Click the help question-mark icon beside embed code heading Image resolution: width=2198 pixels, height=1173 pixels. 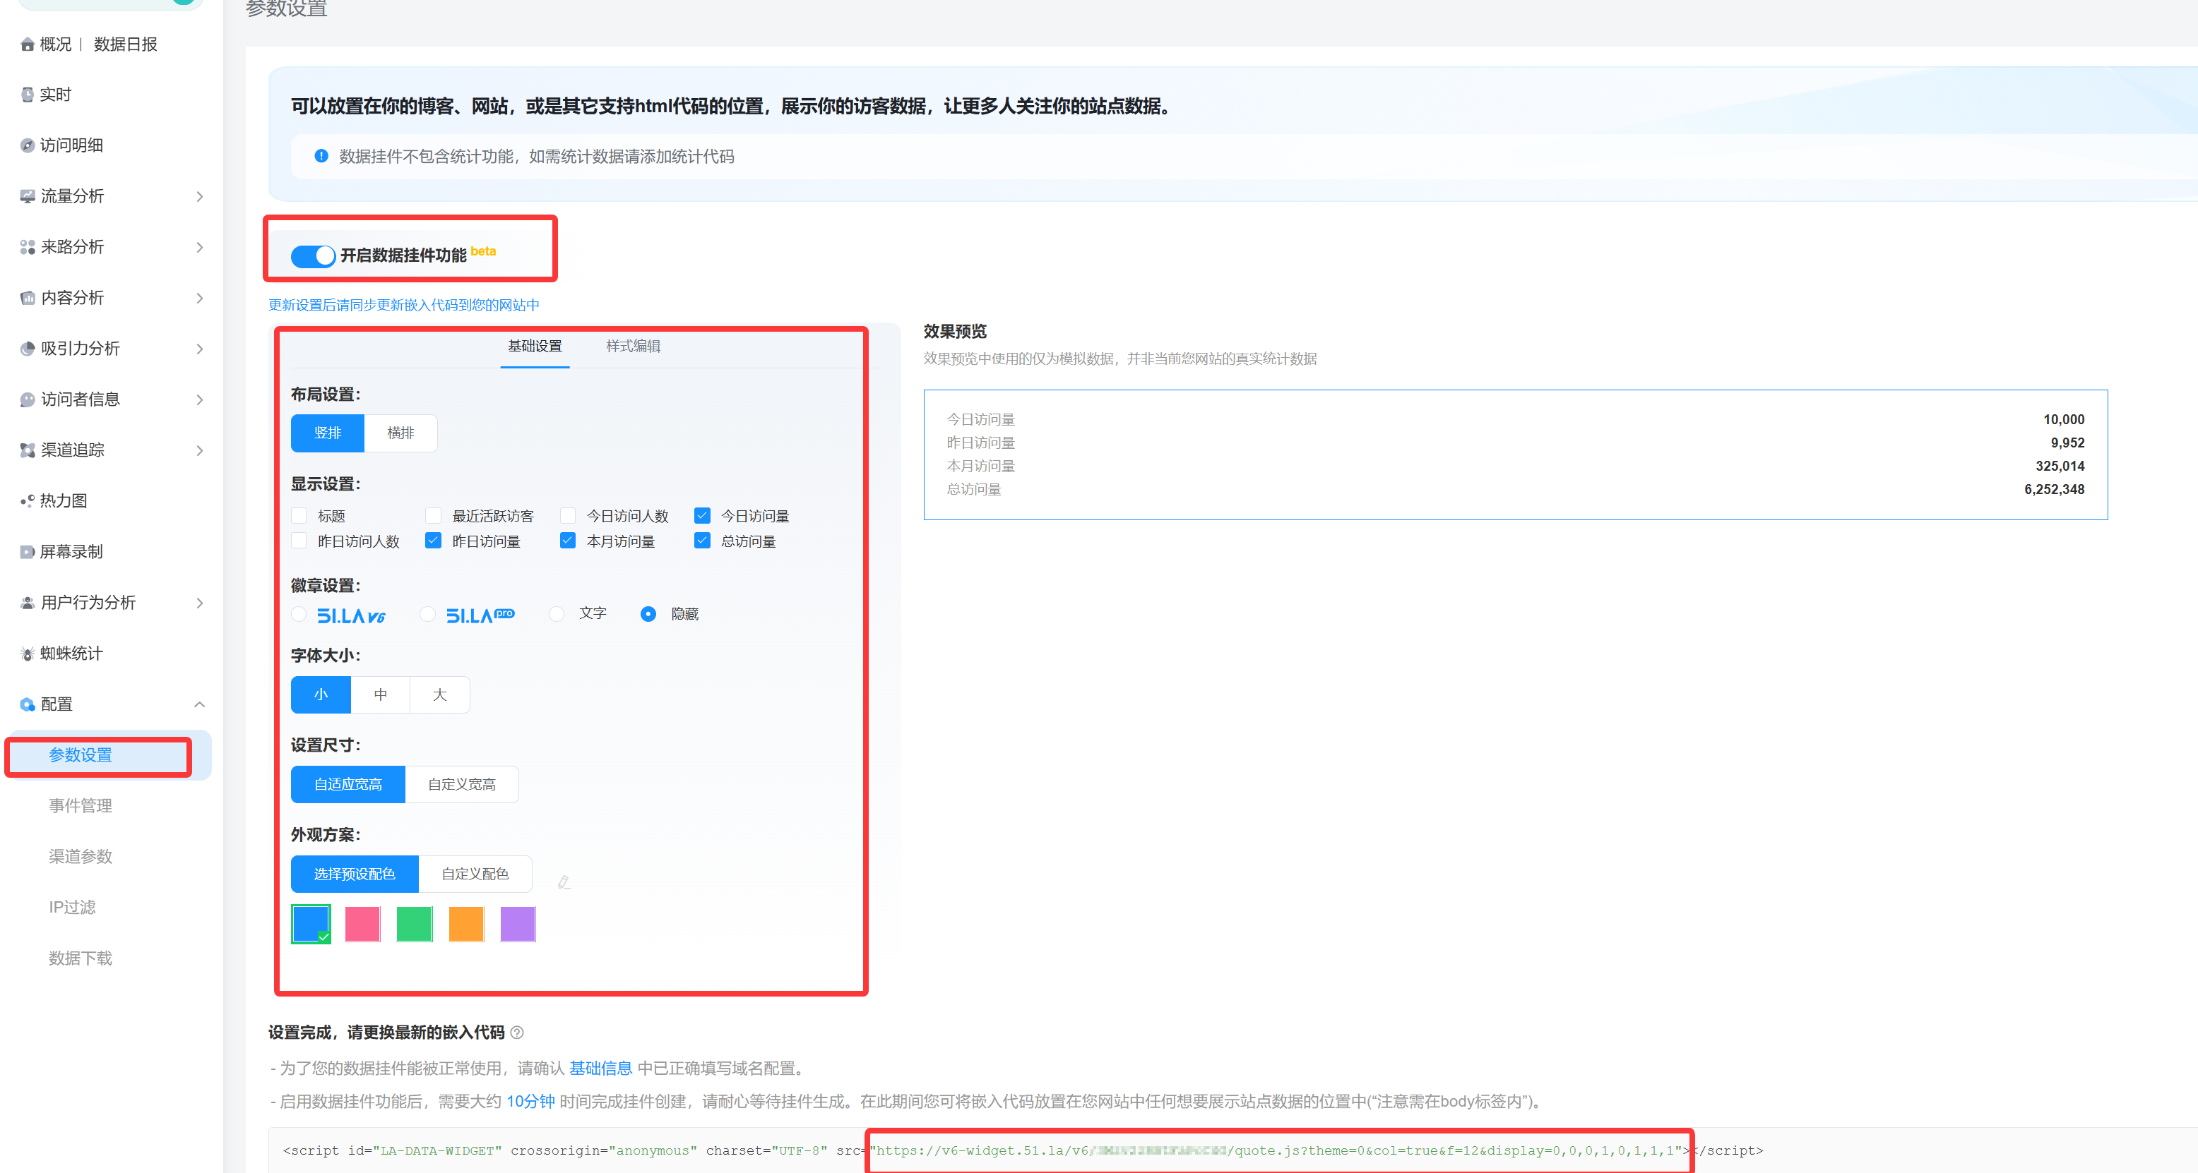point(517,1033)
